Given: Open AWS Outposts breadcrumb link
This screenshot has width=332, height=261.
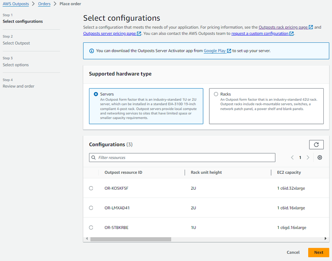Looking at the screenshot, I should tap(16, 4).
